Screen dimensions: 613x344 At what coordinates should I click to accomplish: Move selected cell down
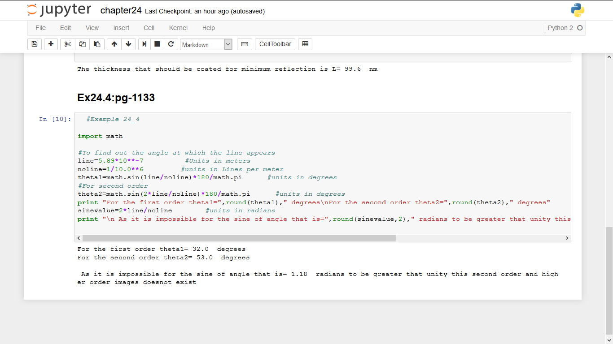pos(128,44)
